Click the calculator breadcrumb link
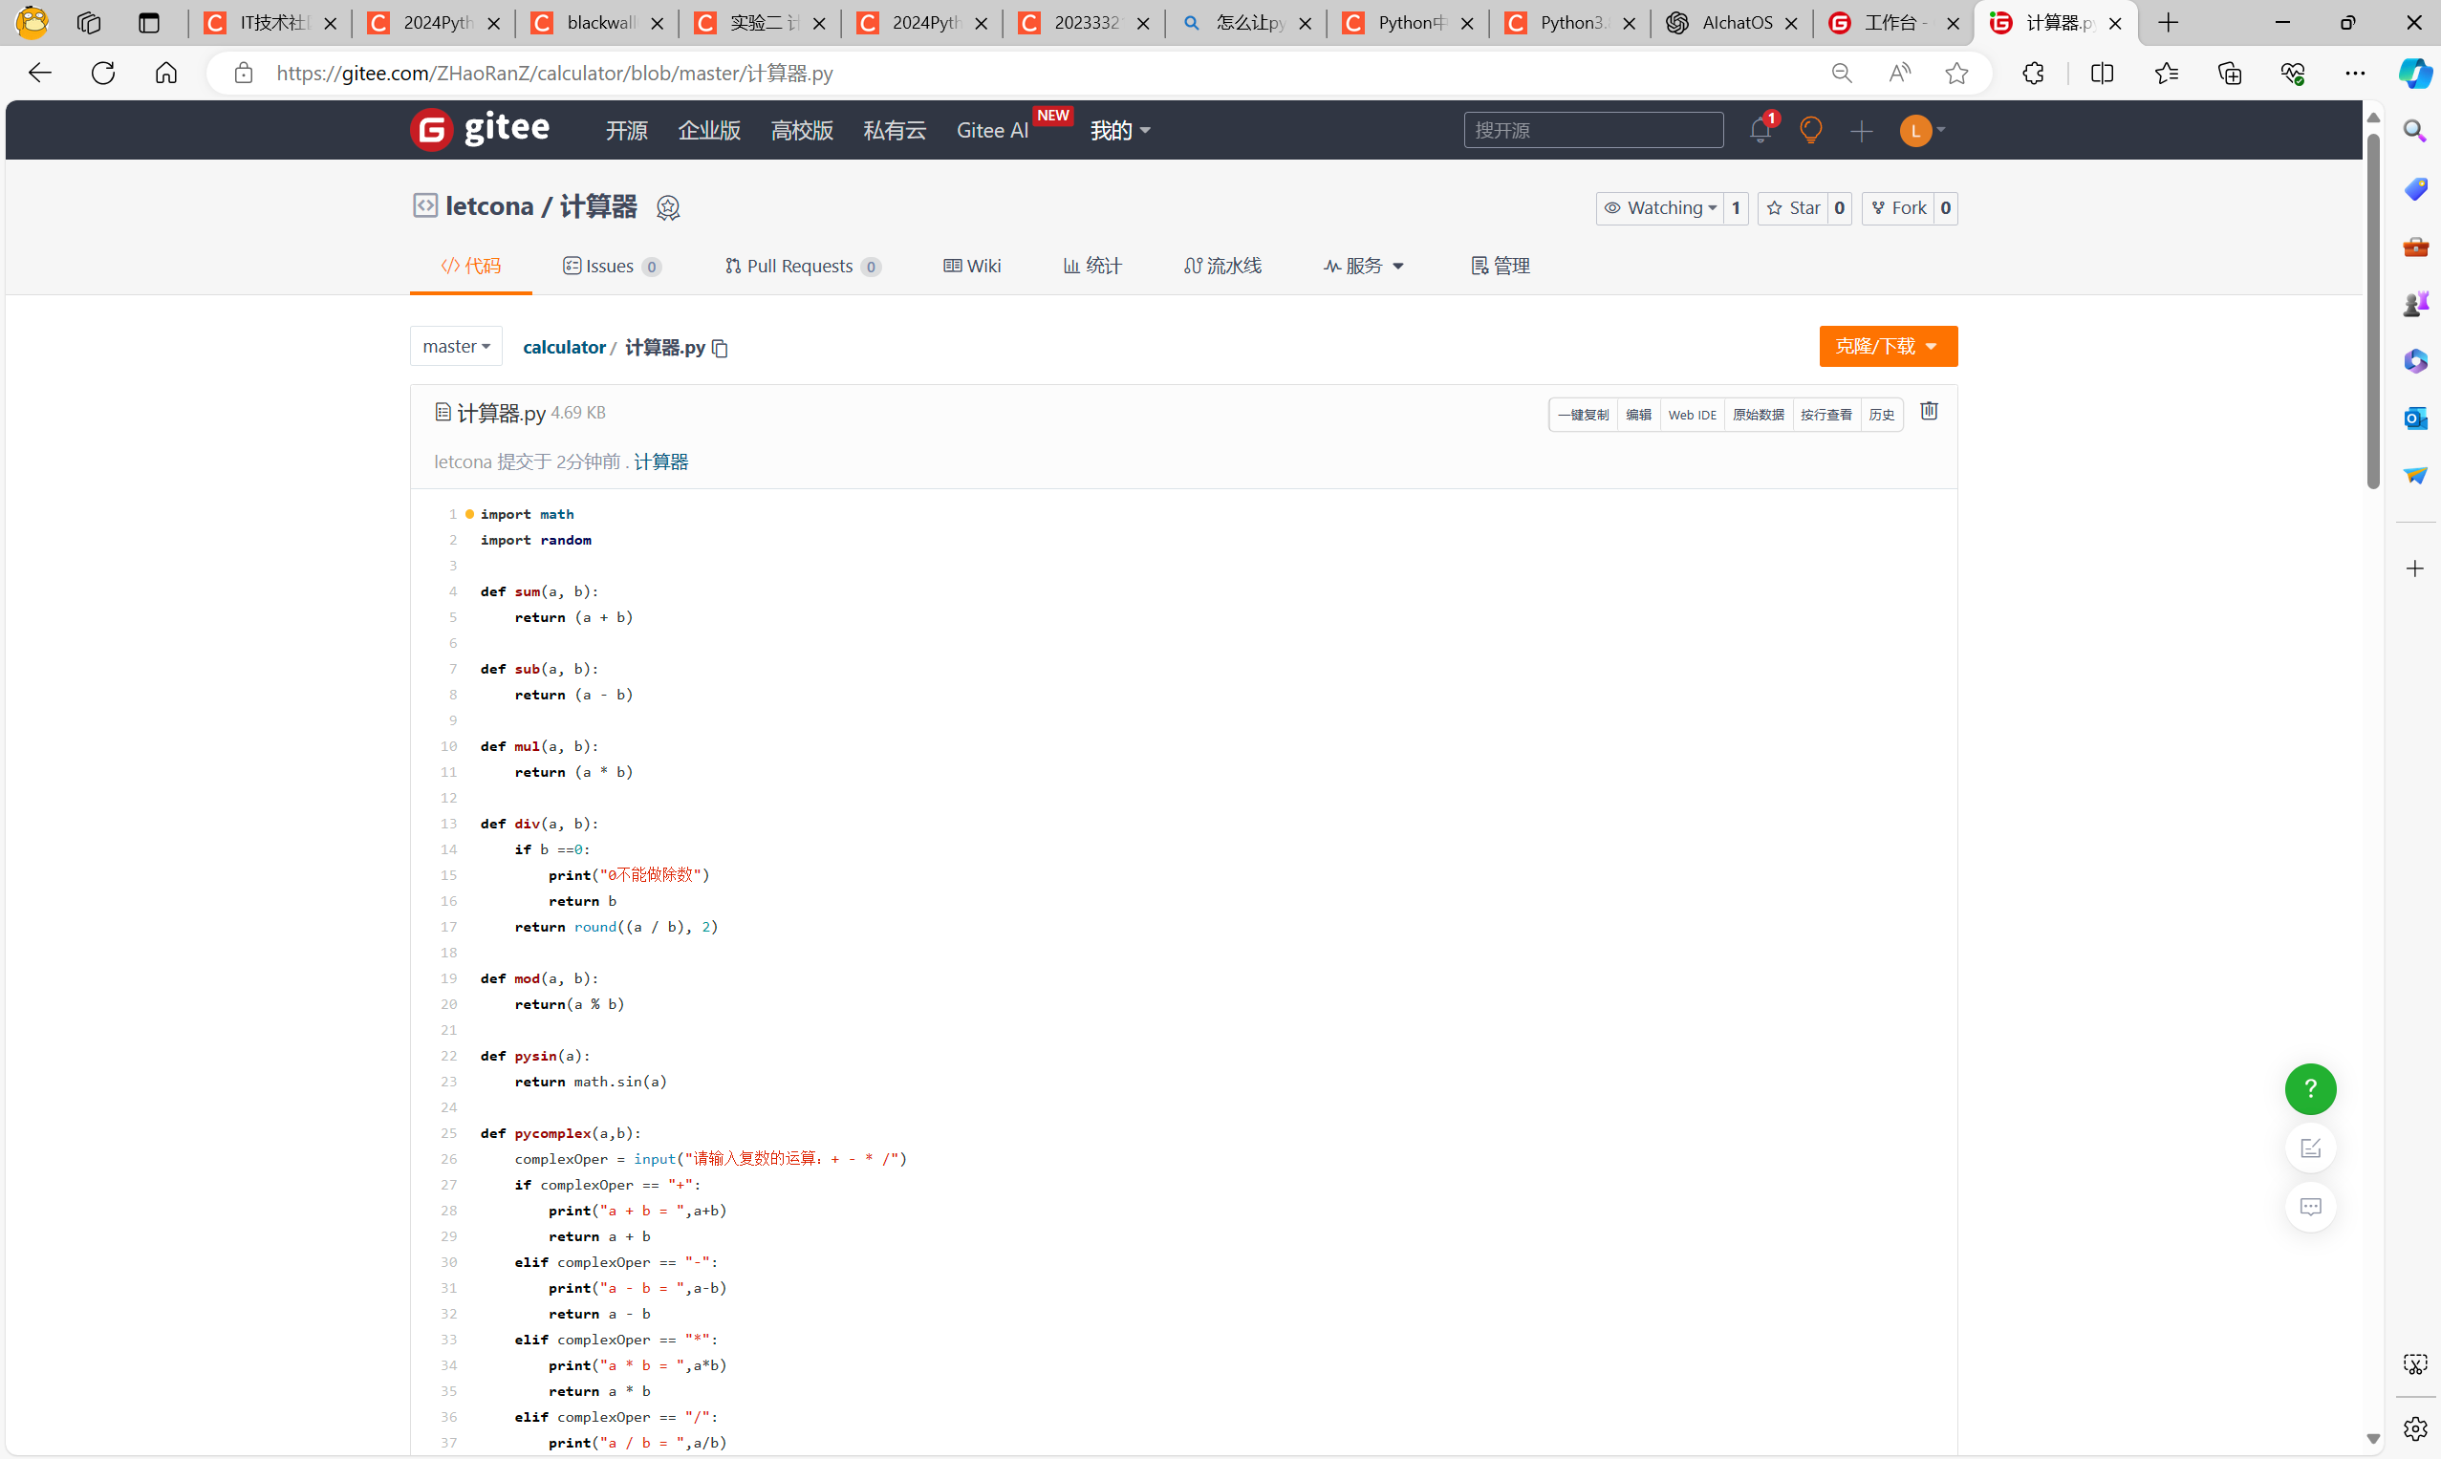 [x=564, y=347]
